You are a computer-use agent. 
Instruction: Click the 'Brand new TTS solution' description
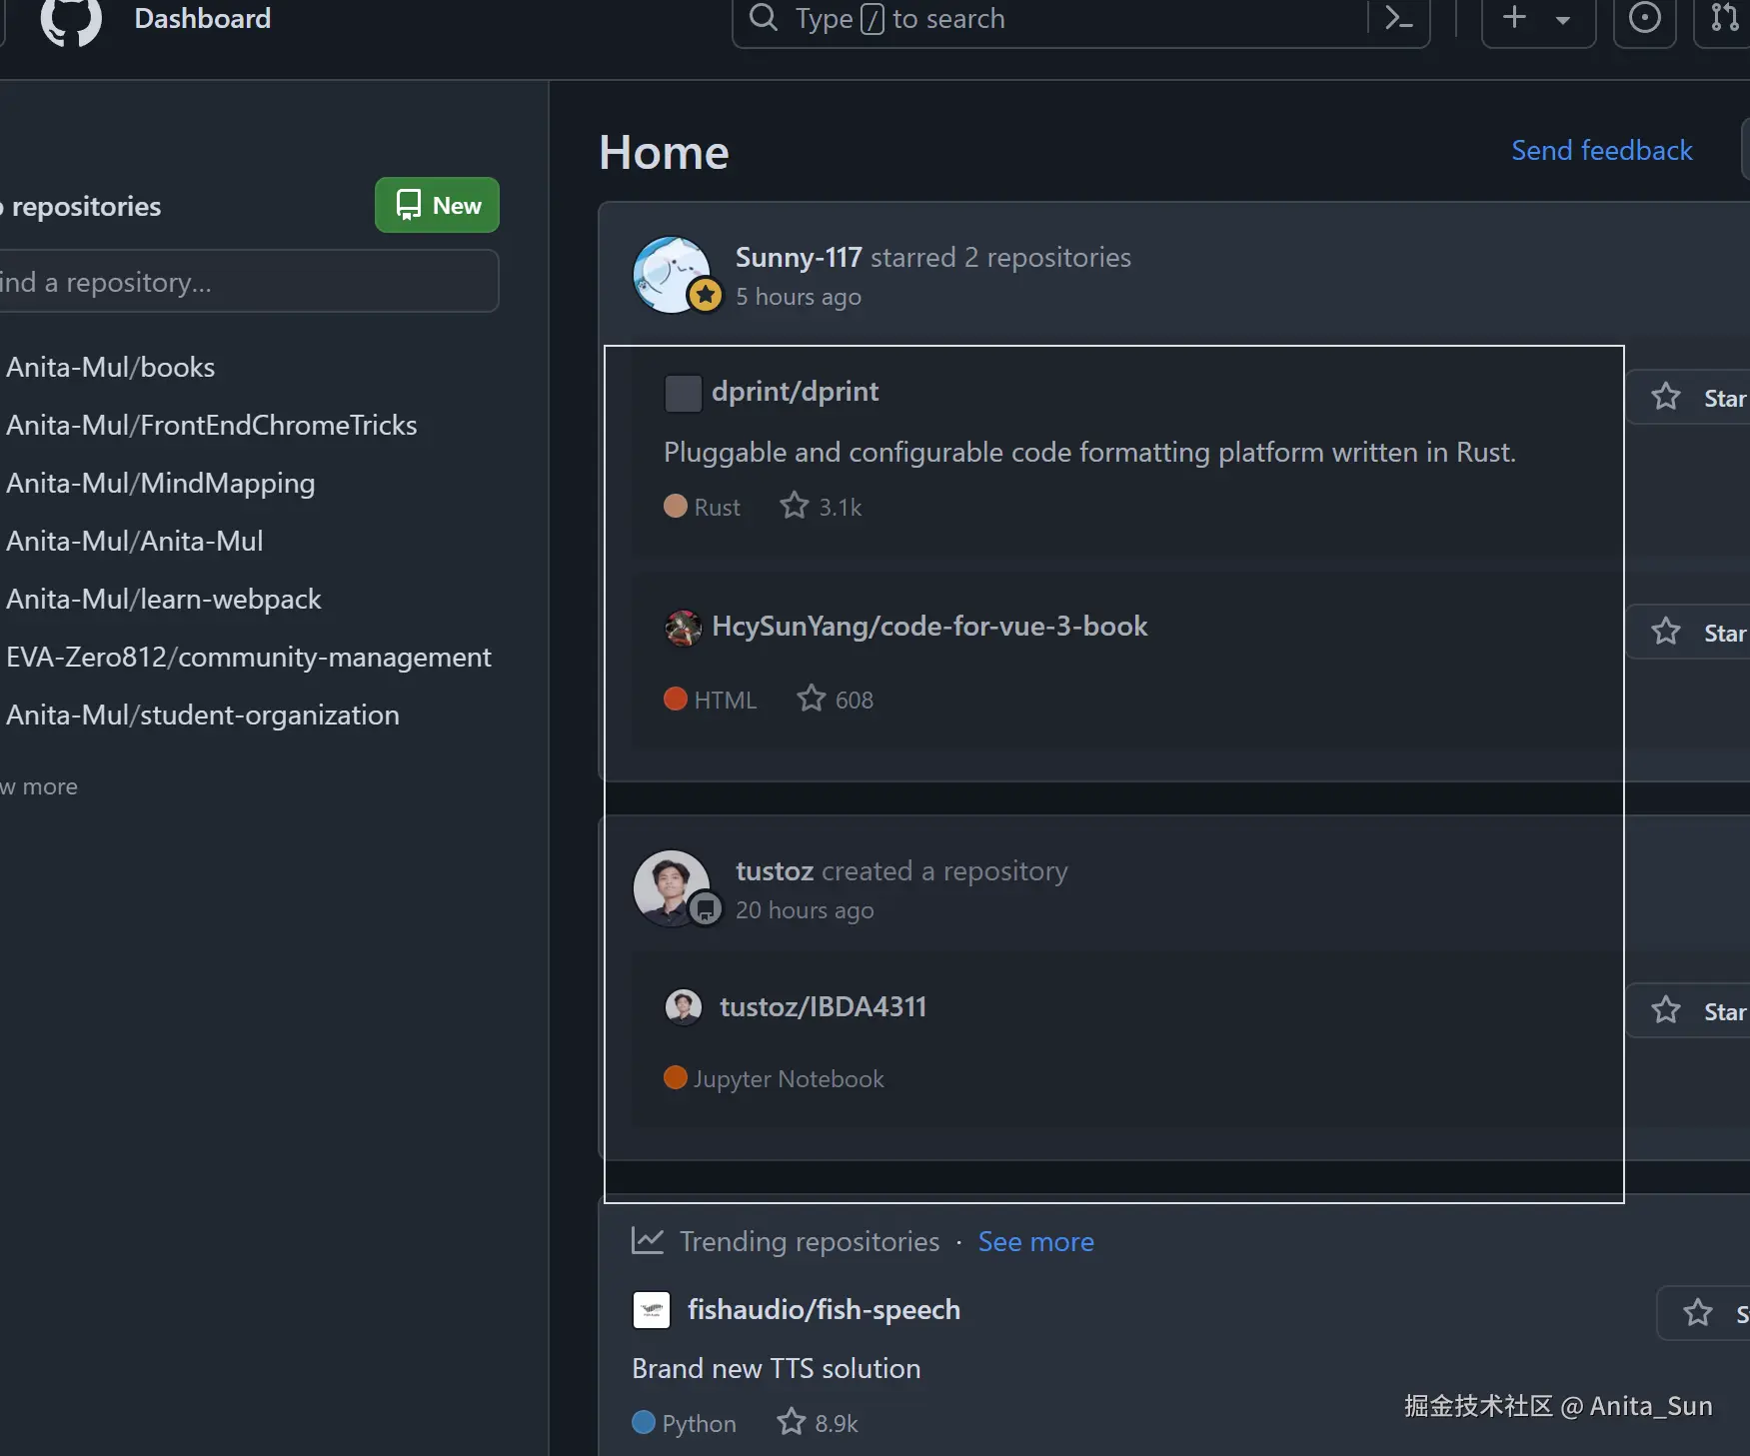click(x=777, y=1368)
